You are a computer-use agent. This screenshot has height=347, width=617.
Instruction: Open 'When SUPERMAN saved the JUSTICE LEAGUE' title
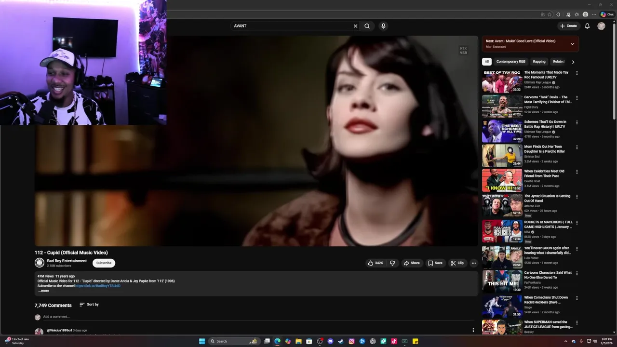(x=548, y=324)
